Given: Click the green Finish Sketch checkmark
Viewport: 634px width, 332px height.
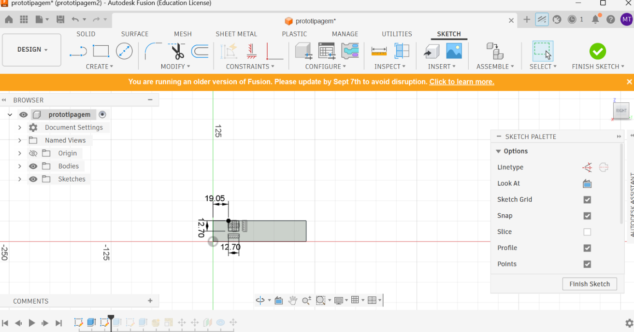Looking at the screenshot, I should pos(598,51).
